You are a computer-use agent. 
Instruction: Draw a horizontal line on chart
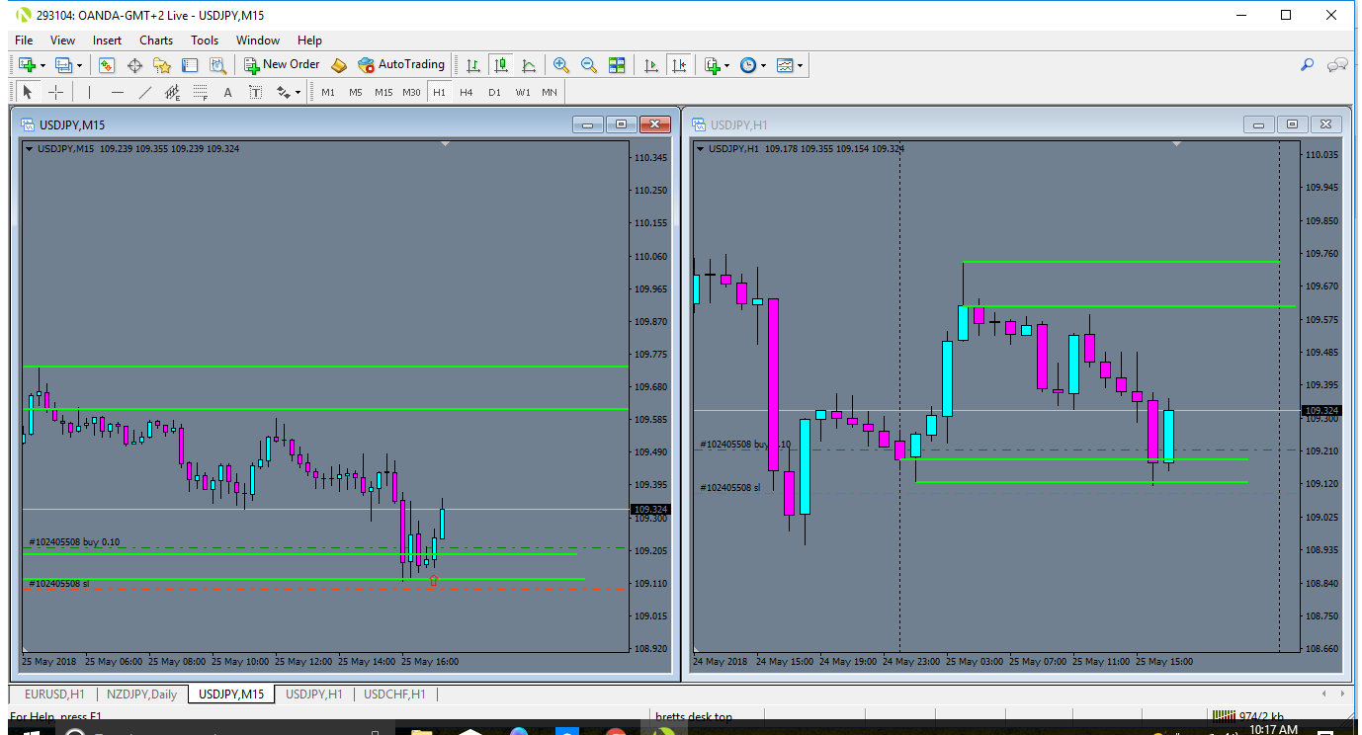click(x=118, y=92)
